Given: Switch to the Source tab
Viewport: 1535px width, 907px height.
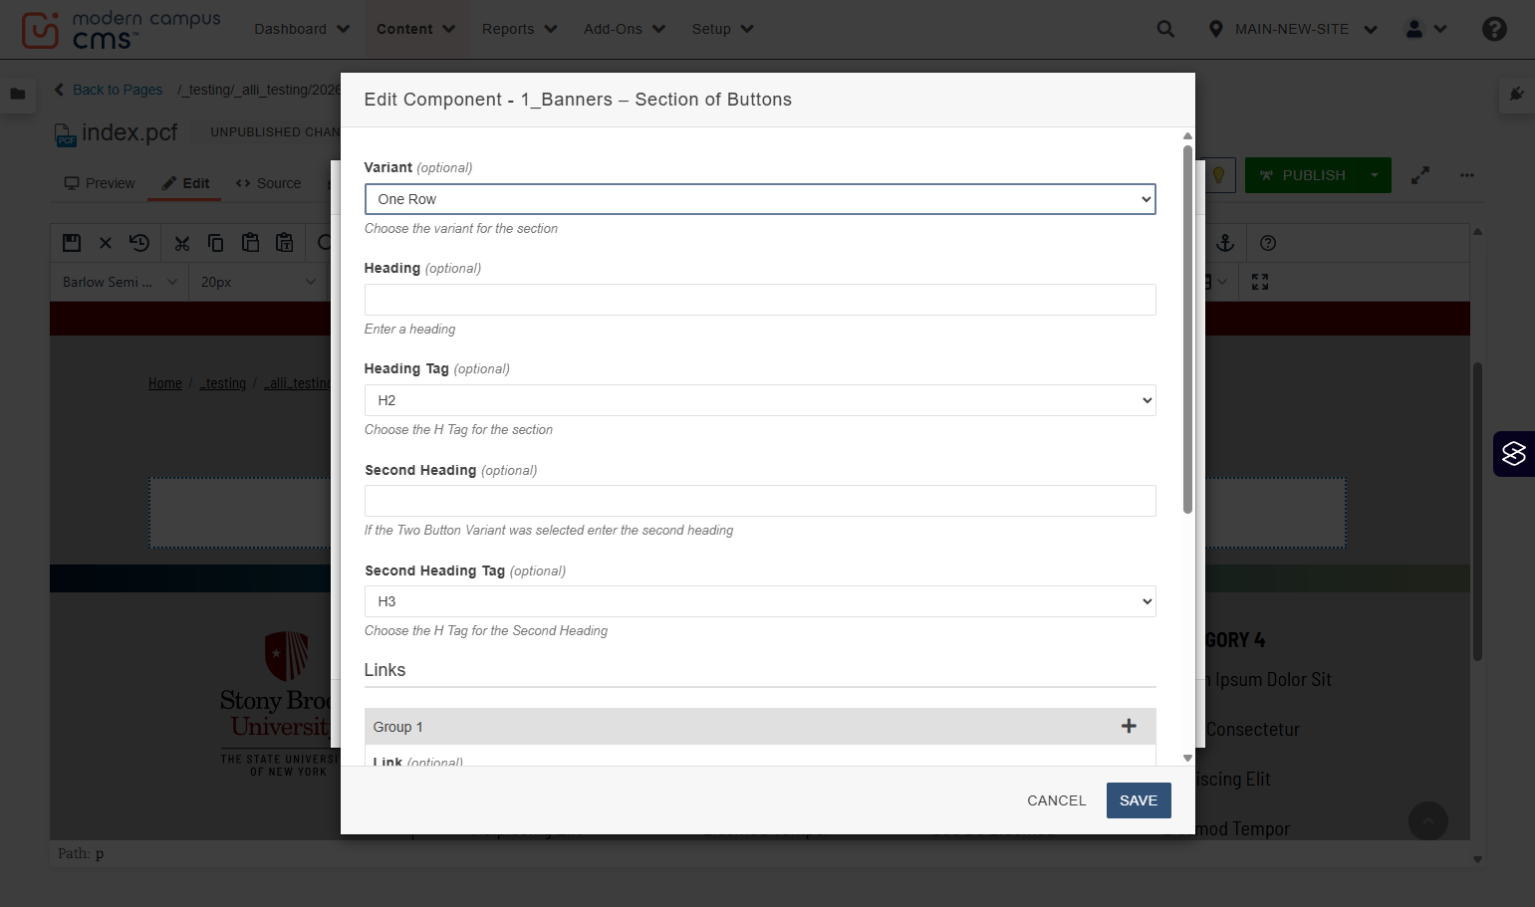Looking at the screenshot, I should tap(268, 183).
